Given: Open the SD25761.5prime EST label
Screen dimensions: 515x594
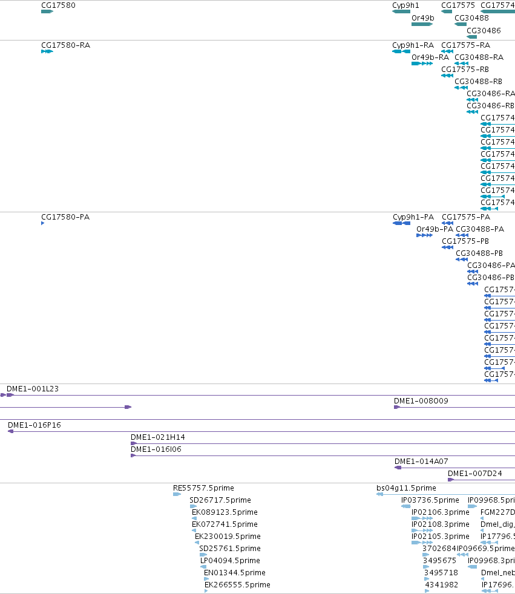Looking at the screenshot, I should point(229,549).
